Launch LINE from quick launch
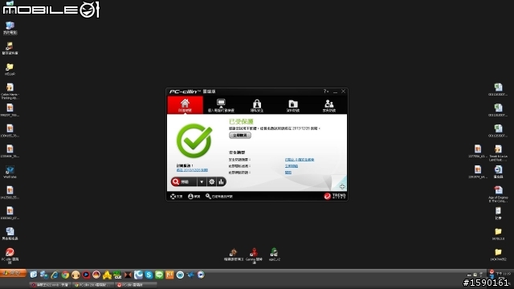Screen dimensions: 514x289 pyautogui.click(x=159, y=275)
